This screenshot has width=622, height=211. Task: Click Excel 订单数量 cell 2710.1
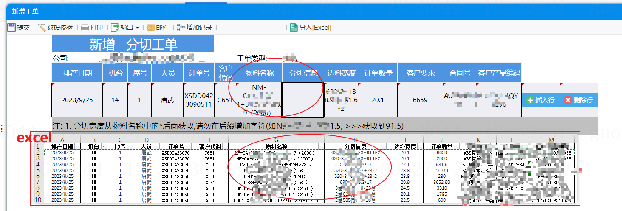441,170
